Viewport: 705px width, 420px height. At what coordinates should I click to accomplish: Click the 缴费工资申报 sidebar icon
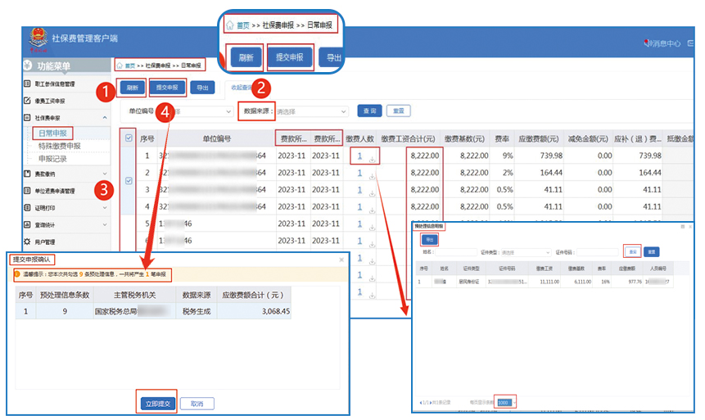[x=27, y=101]
